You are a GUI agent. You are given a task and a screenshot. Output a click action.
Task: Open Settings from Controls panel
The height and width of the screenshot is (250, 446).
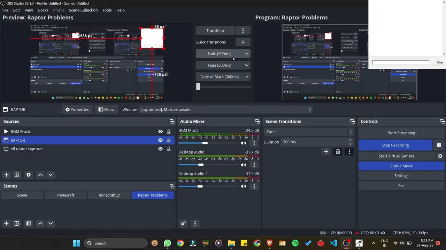tap(401, 176)
